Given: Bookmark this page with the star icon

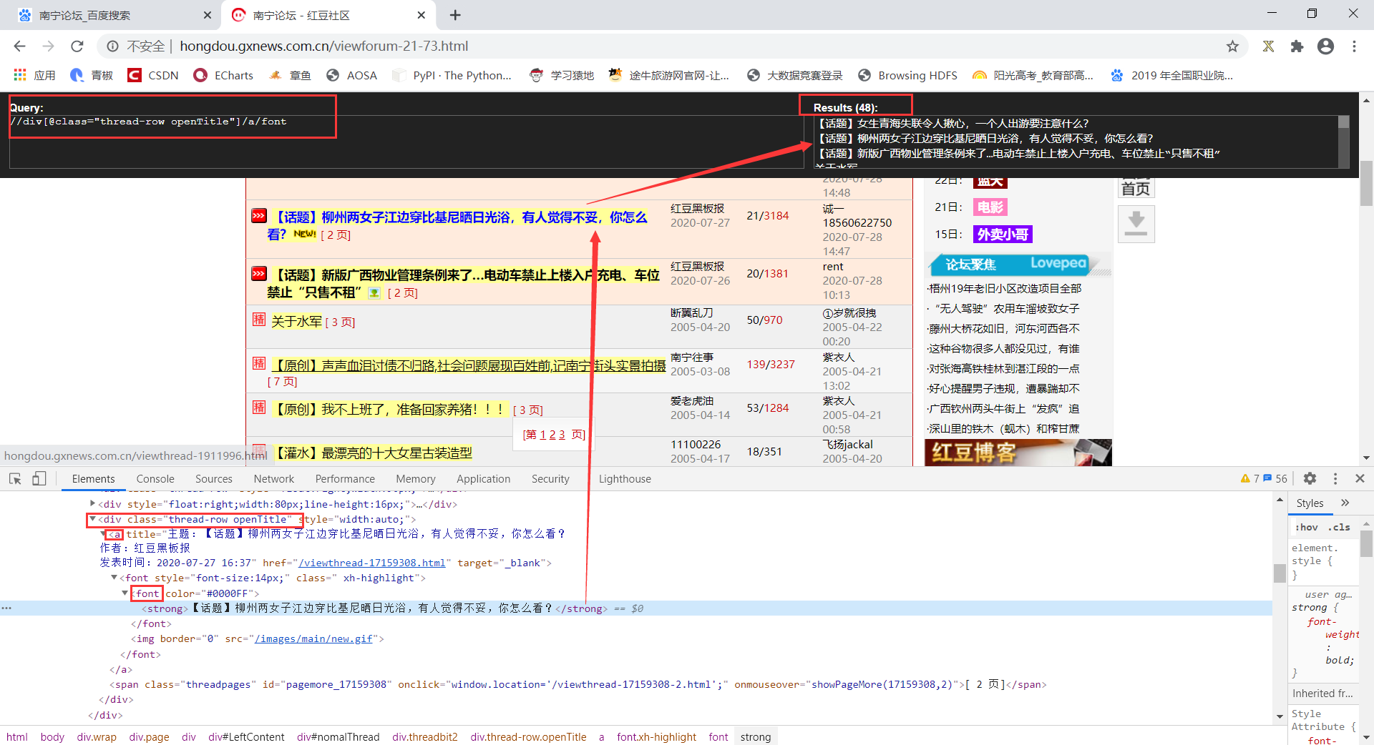Looking at the screenshot, I should (1232, 46).
